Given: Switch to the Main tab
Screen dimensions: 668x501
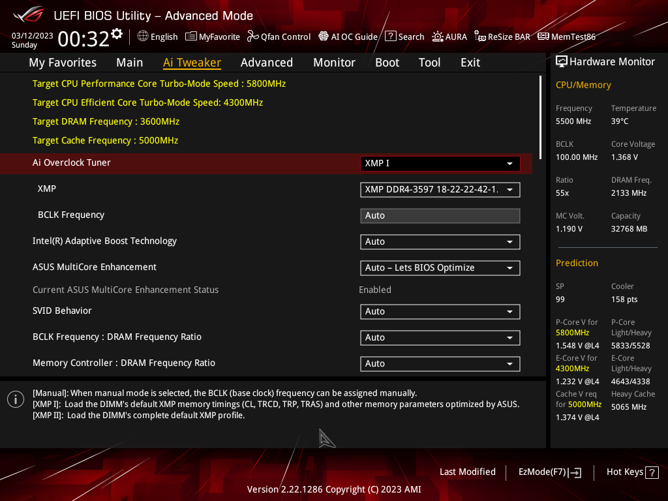Looking at the screenshot, I should point(130,63).
